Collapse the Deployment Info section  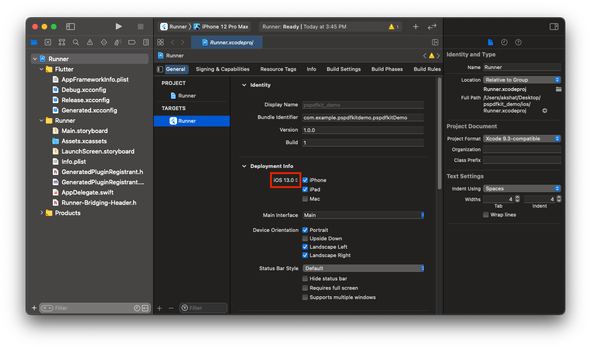(244, 166)
